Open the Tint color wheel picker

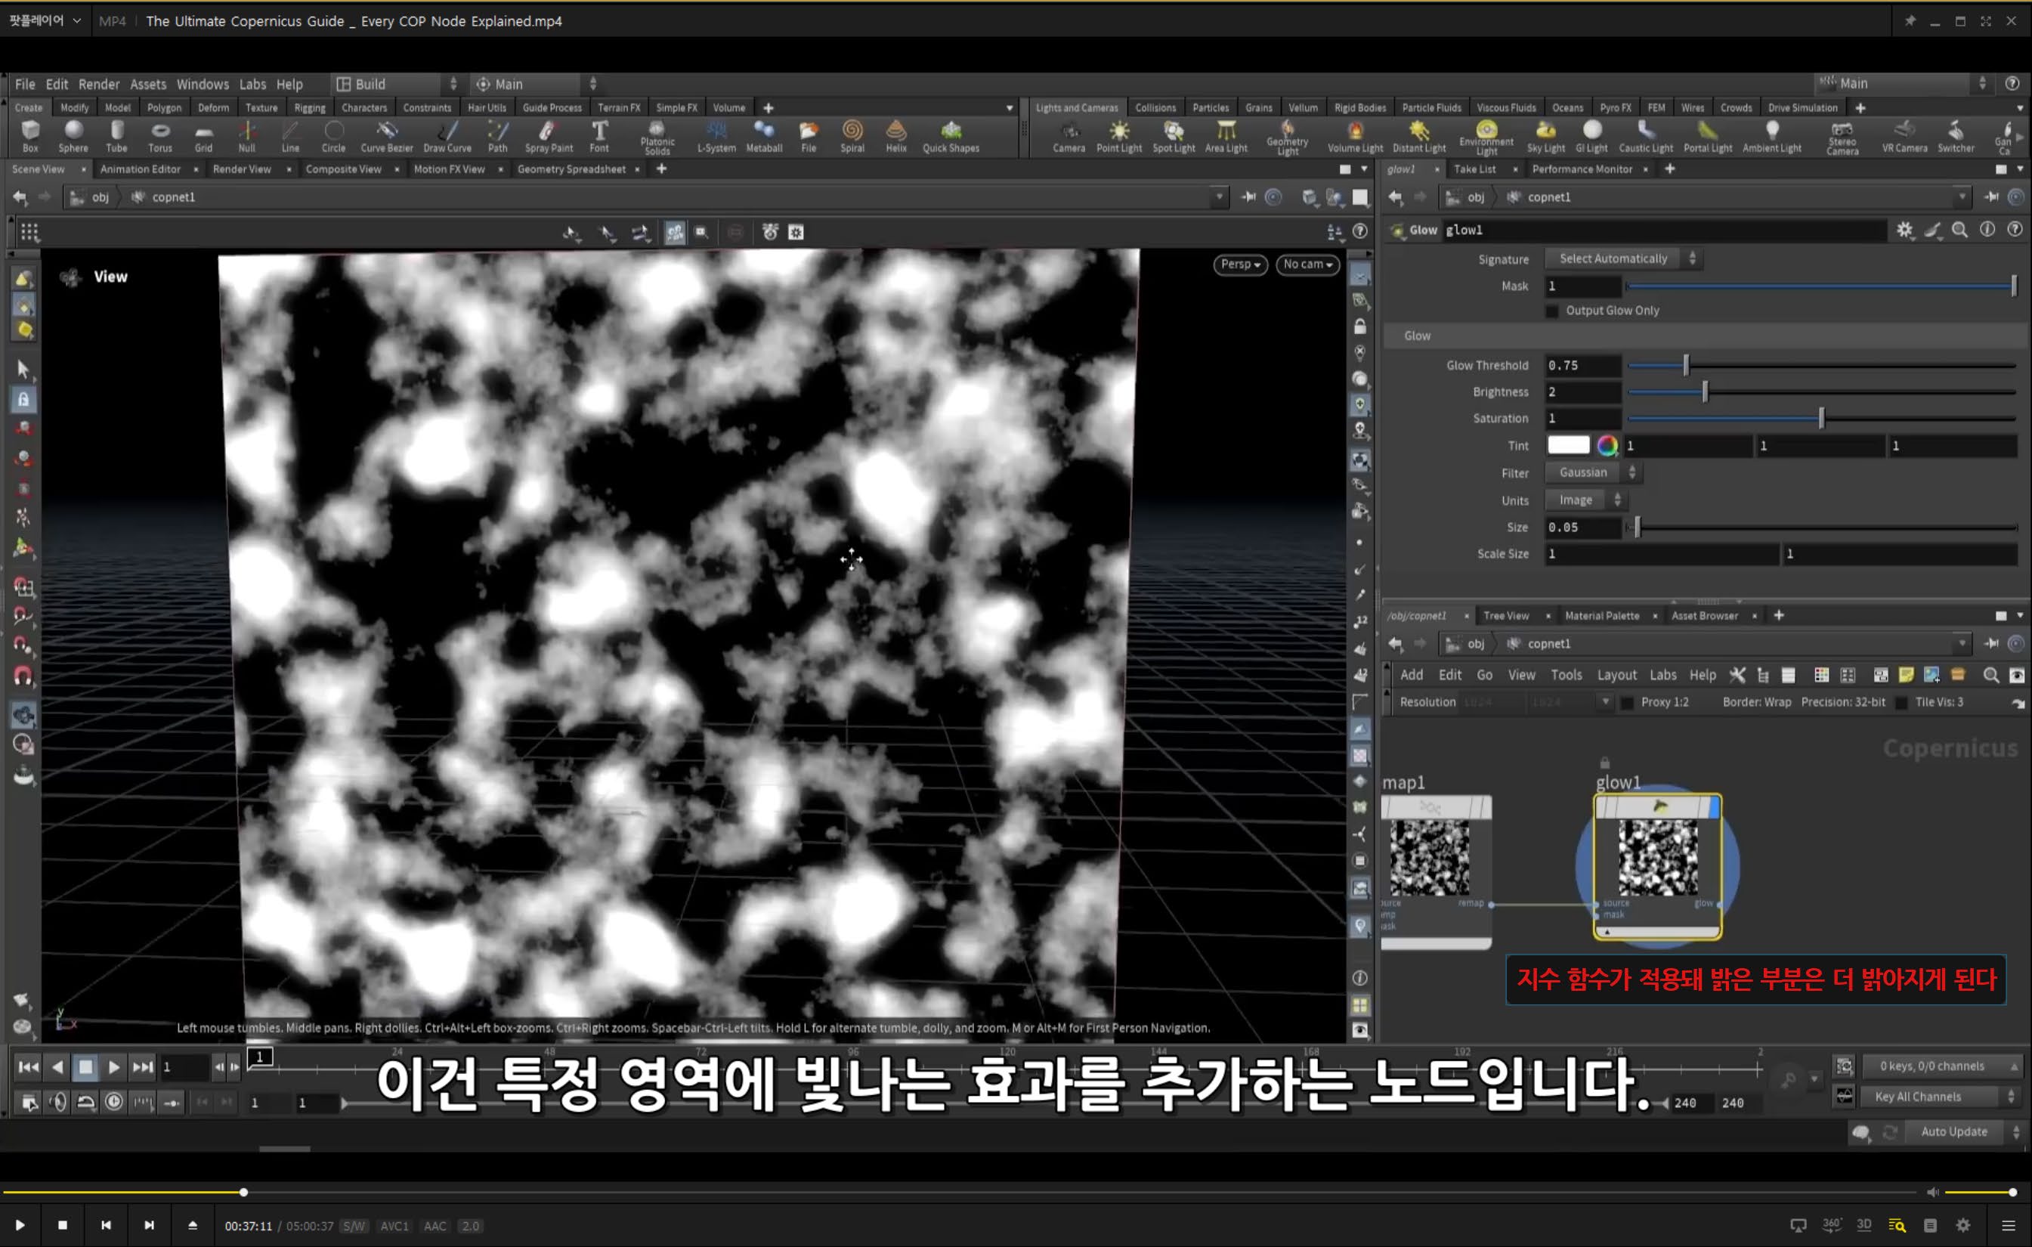click(1607, 445)
